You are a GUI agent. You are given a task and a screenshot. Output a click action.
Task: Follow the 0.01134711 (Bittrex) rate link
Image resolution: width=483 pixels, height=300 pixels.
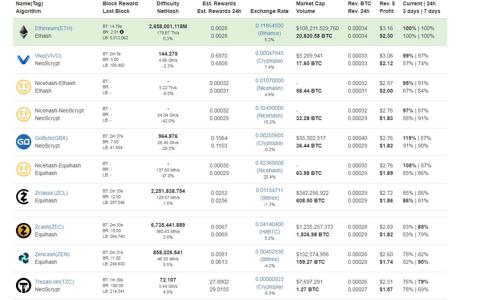269,194
